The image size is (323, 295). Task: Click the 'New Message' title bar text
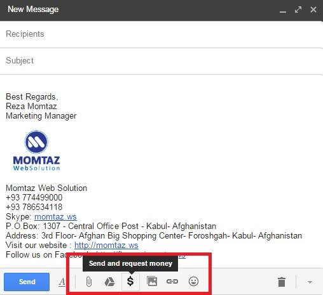click(x=33, y=10)
